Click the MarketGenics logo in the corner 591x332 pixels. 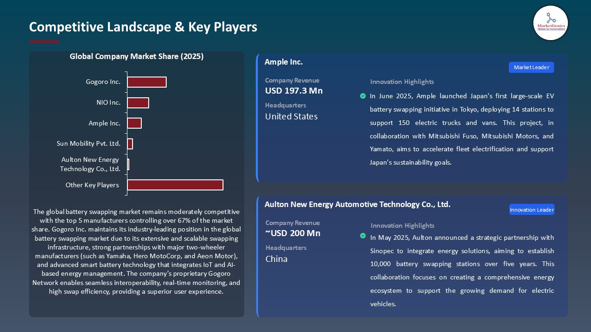550,23
